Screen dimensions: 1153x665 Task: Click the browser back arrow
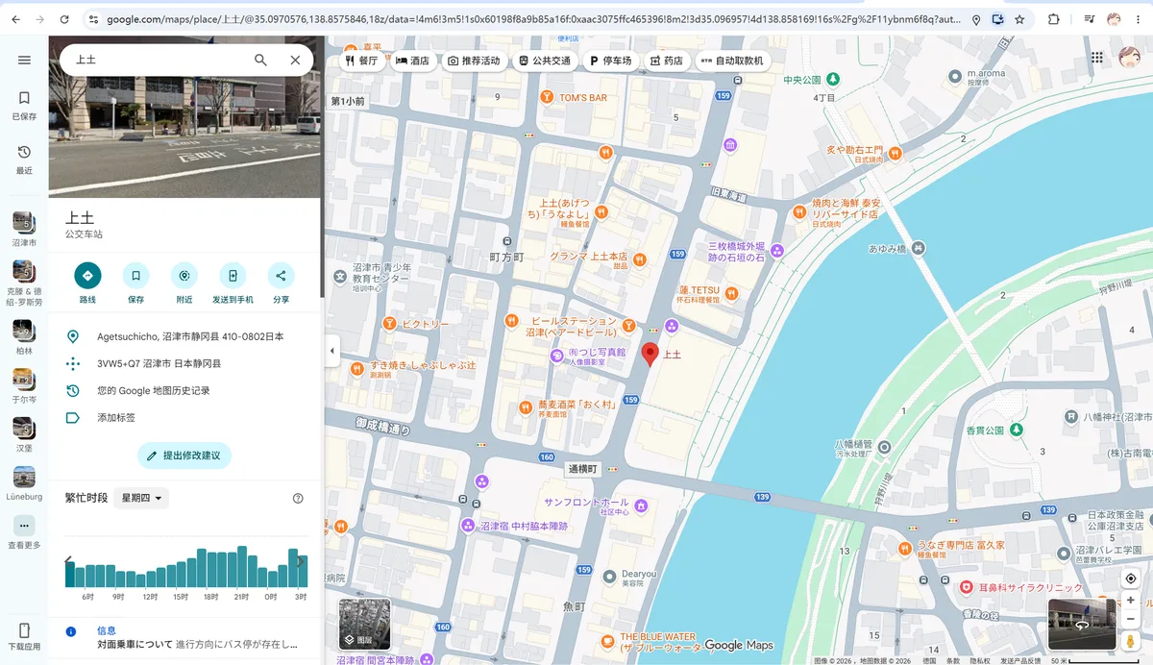point(15,19)
